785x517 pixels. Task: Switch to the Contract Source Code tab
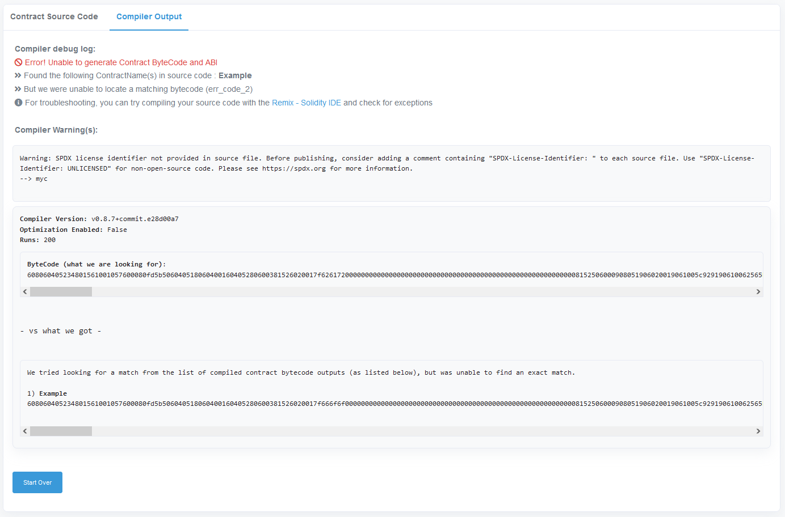pyautogui.click(x=54, y=16)
